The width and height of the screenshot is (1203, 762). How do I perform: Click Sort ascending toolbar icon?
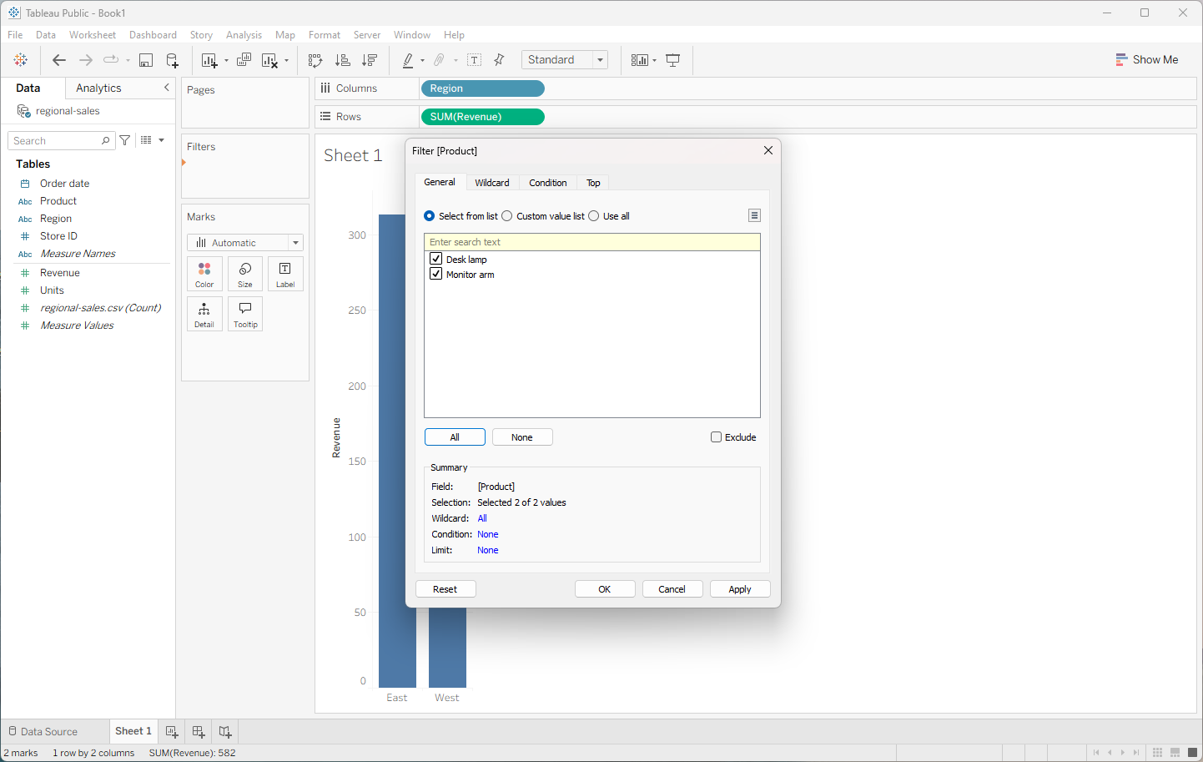pyautogui.click(x=342, y=60)
